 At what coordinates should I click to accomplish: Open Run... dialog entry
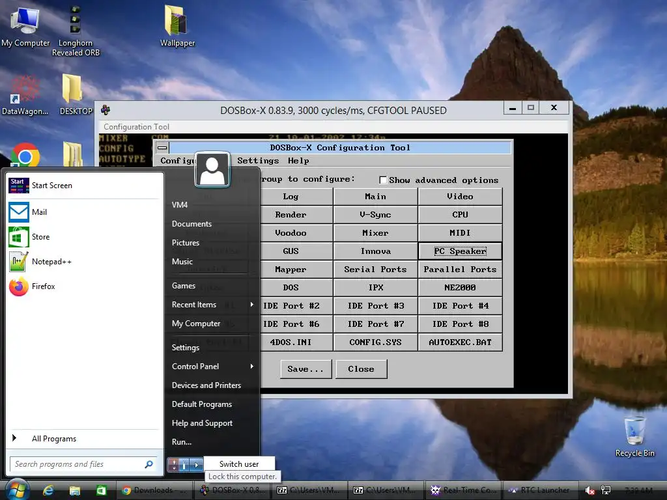182,442
